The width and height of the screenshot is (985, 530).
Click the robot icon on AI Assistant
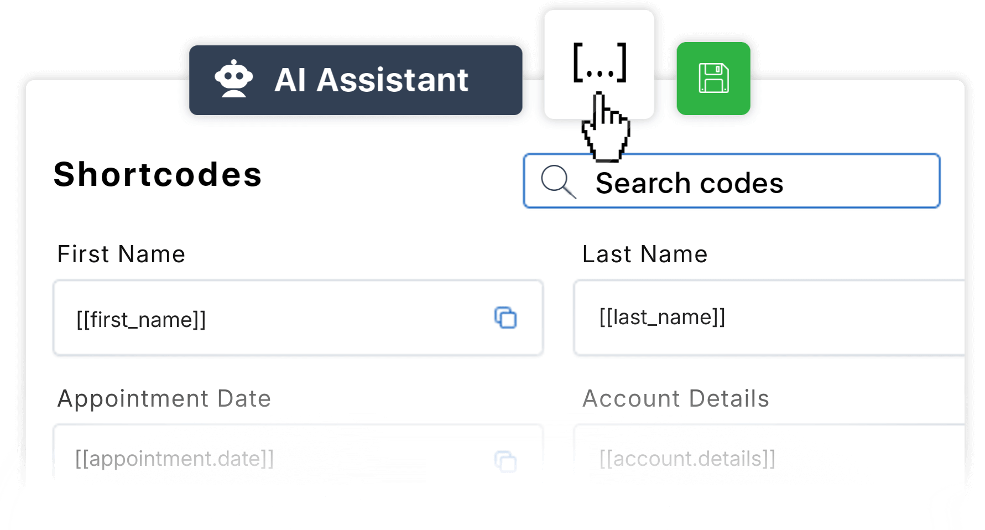(x=234, y=79)
